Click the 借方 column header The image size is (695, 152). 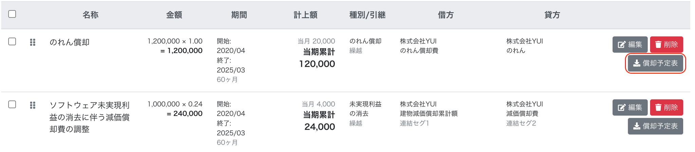pos(446,15)
